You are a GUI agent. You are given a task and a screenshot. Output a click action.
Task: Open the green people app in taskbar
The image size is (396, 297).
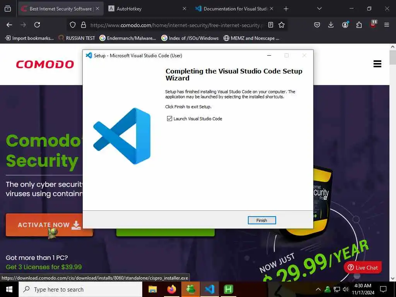(x=191, y=289)
